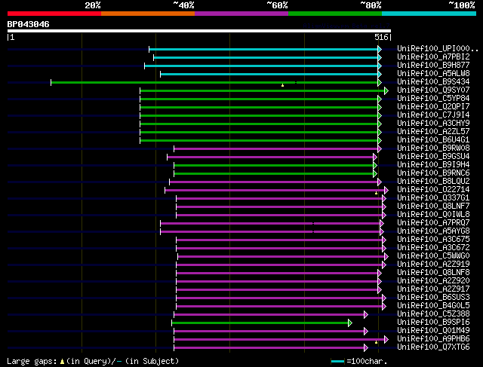
Task: Click the purple alignment bar of B9GSU4
Action: point(270,158)
